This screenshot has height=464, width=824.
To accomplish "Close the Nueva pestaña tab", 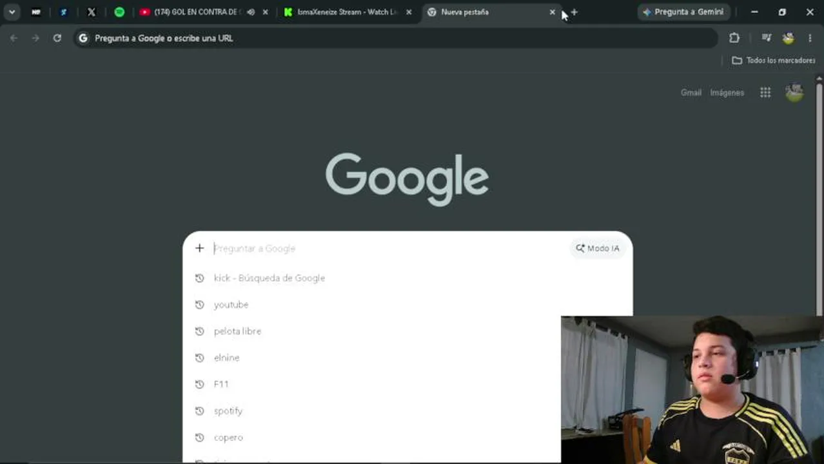I will tap(552, 12).
